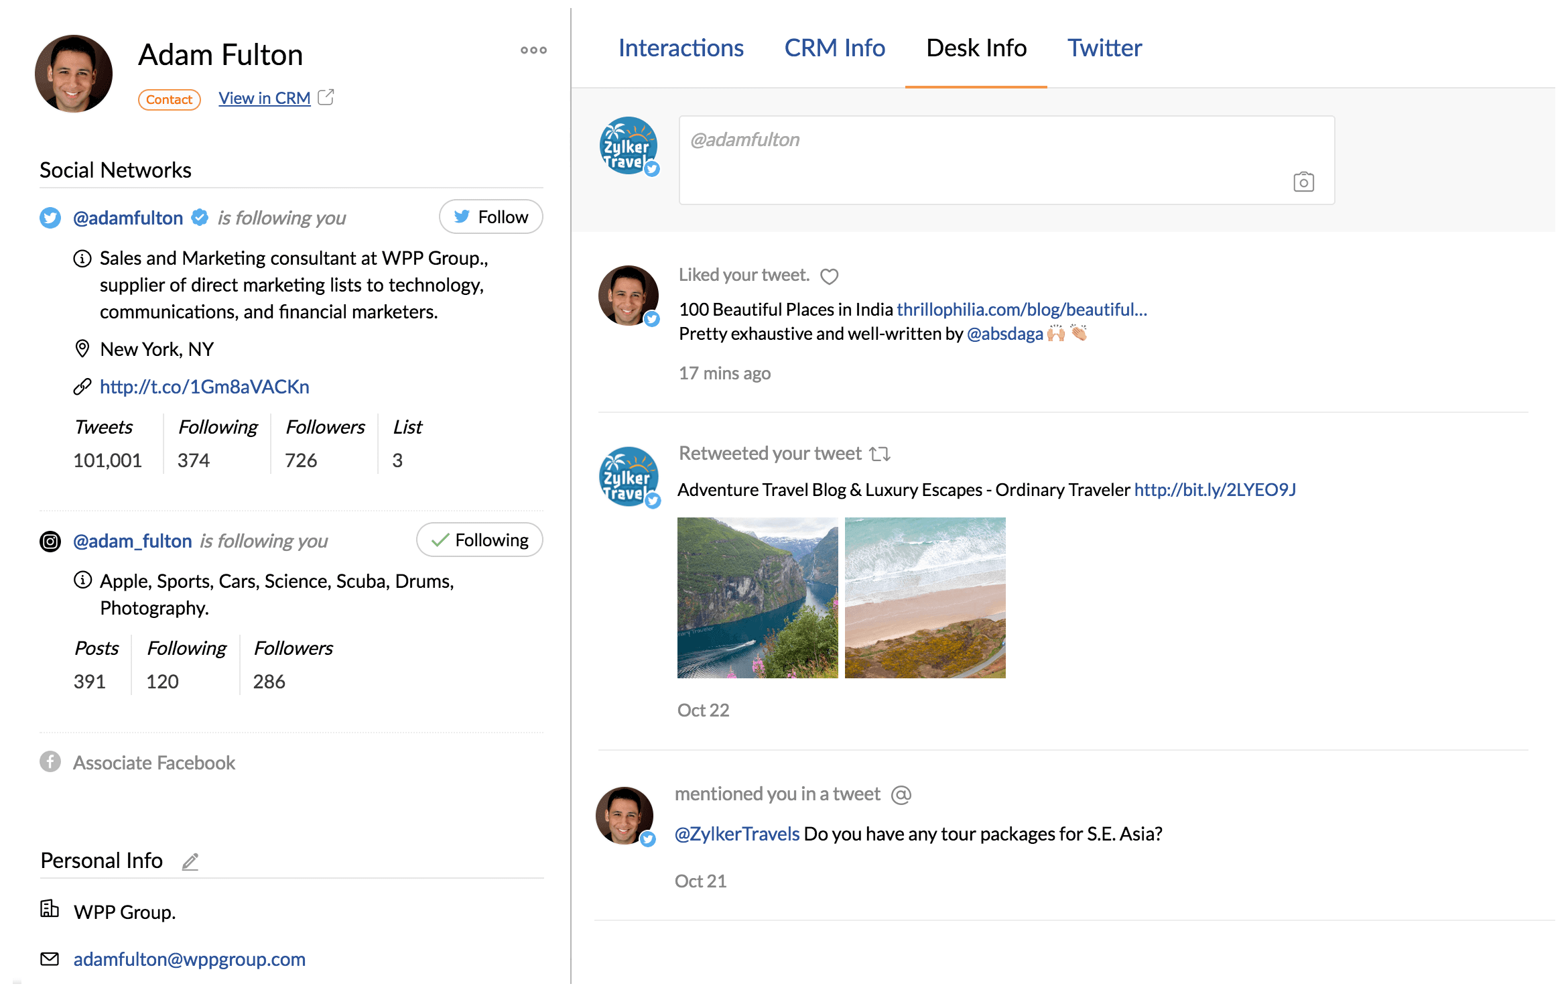
Task: Click the building icon beside WPP Group.
Action: pyautogui.click(x=50, y=909)
